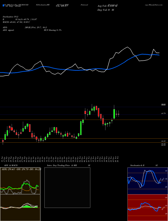Select the '12 Day = 48.44' label
168x221 pixels.
(12, 6)
